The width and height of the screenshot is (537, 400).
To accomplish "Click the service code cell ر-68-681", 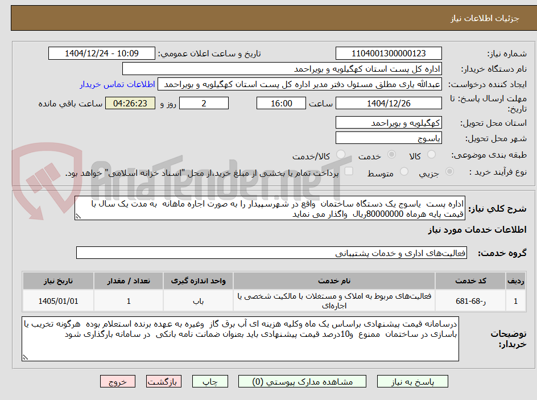I will (470, 300).
